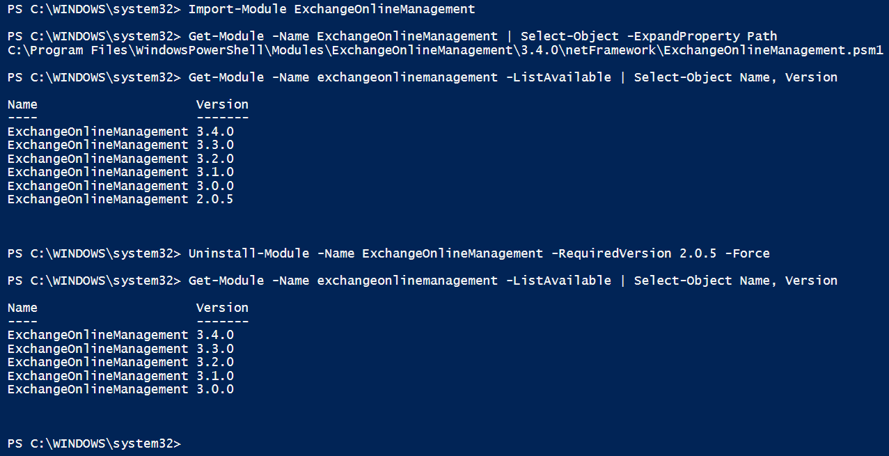Click the Name column header in first table
This screenshot has height=456, width=889.
click(x=22, y=104)
